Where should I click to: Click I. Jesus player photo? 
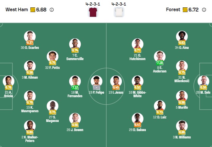click(116, 81)
